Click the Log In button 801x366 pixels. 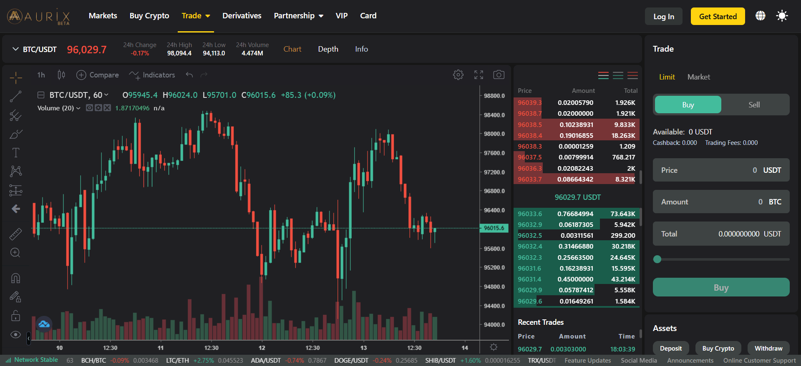(x=664, y=17)
